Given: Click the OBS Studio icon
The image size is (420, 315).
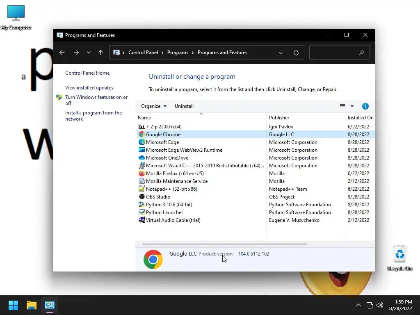Looking at the screenshot, I should pyautogui.click(x=142, y=196).
